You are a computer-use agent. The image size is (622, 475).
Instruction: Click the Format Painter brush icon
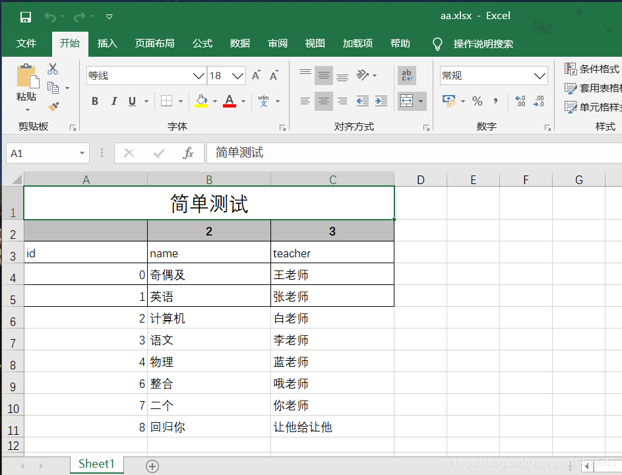tap(53, 106)
